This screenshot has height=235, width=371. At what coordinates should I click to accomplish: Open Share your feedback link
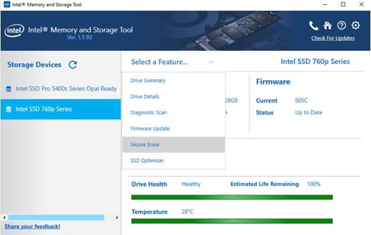click(33, 226)
